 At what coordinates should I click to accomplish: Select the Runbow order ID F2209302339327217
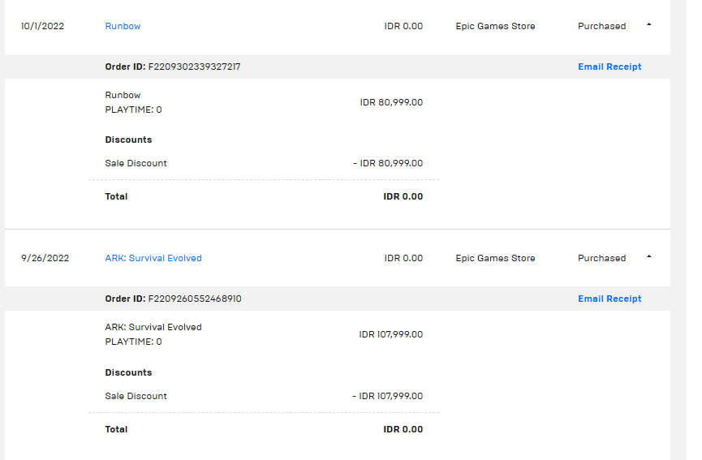(194, 67)
